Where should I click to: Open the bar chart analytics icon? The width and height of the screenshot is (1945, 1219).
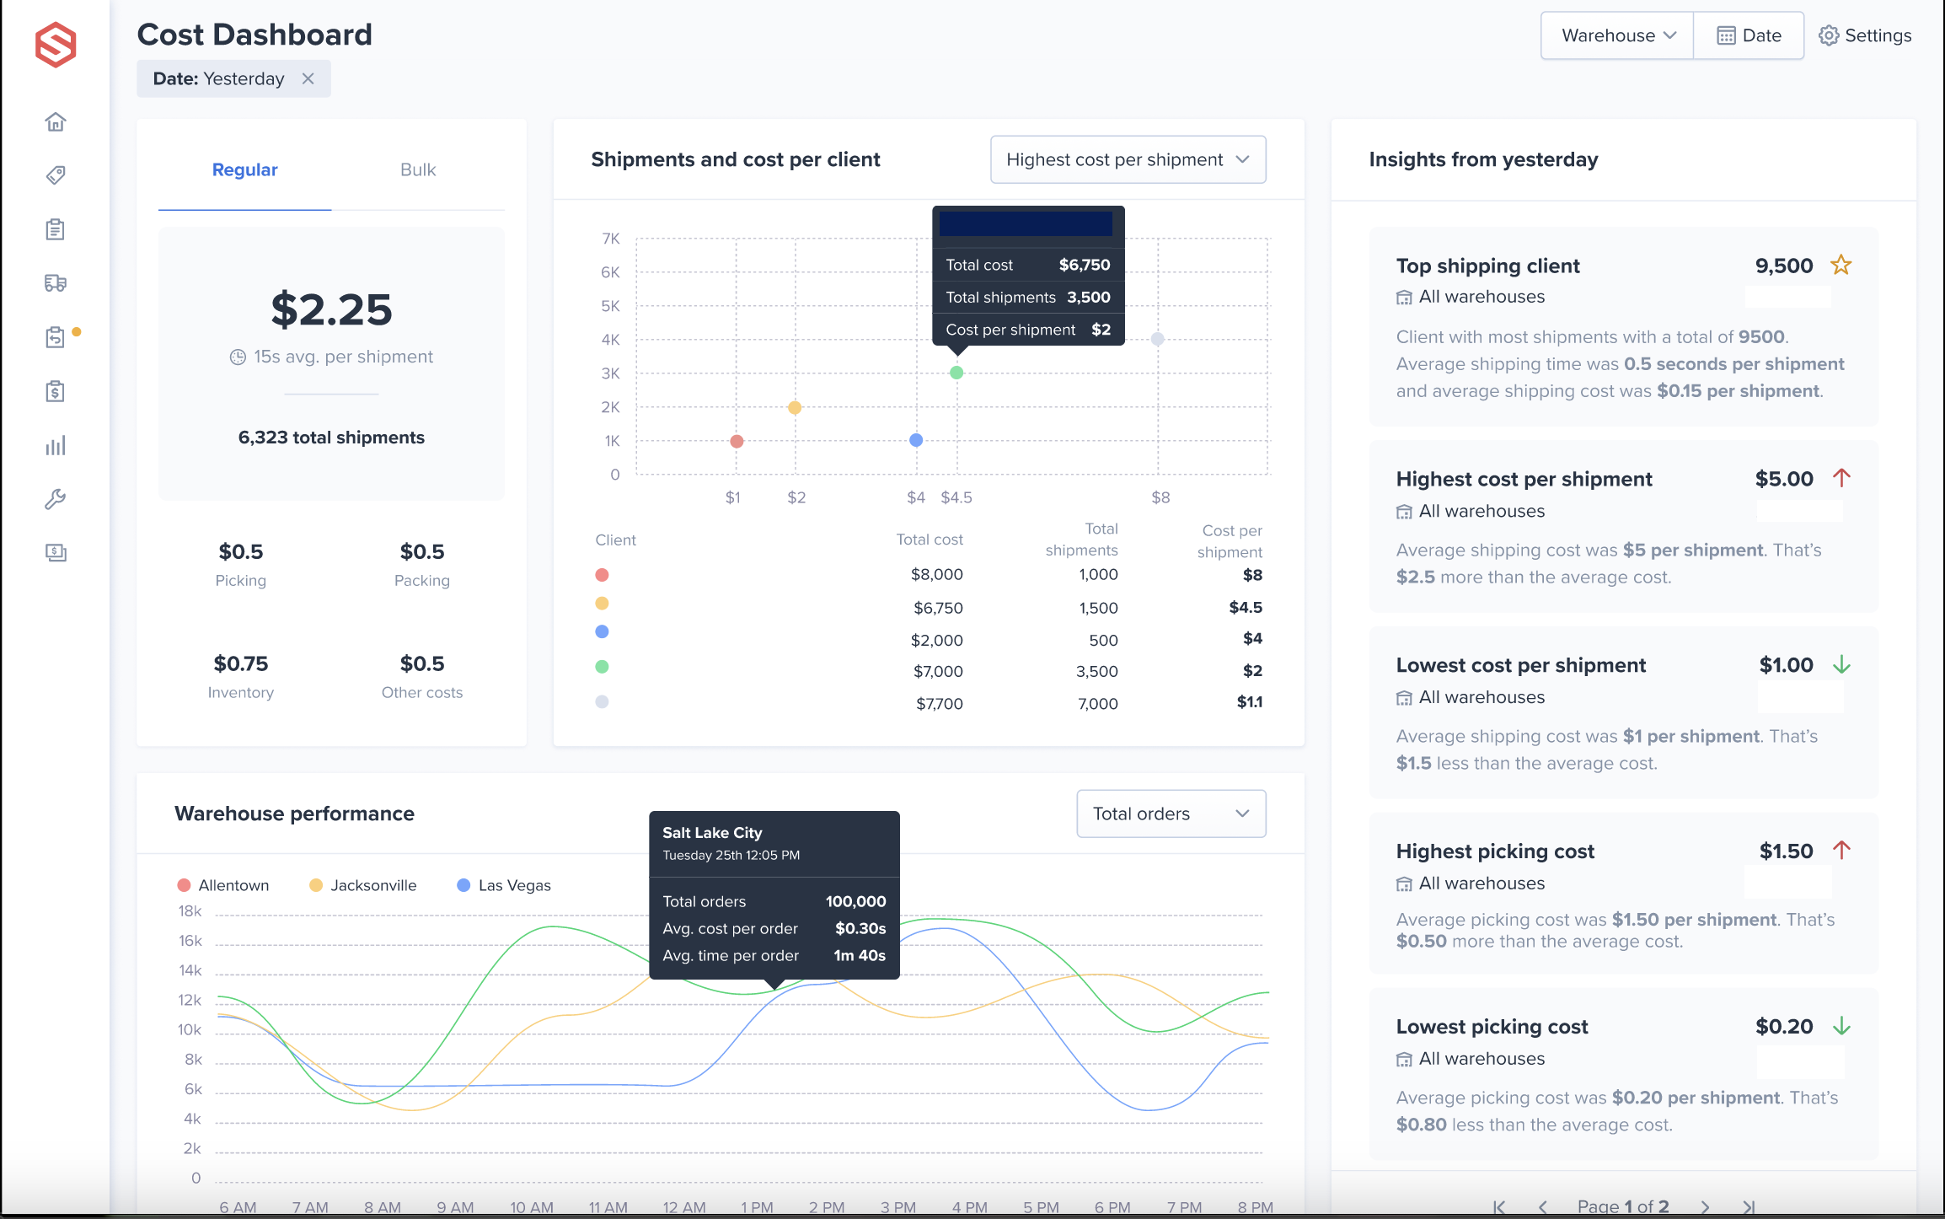[56, 446]
